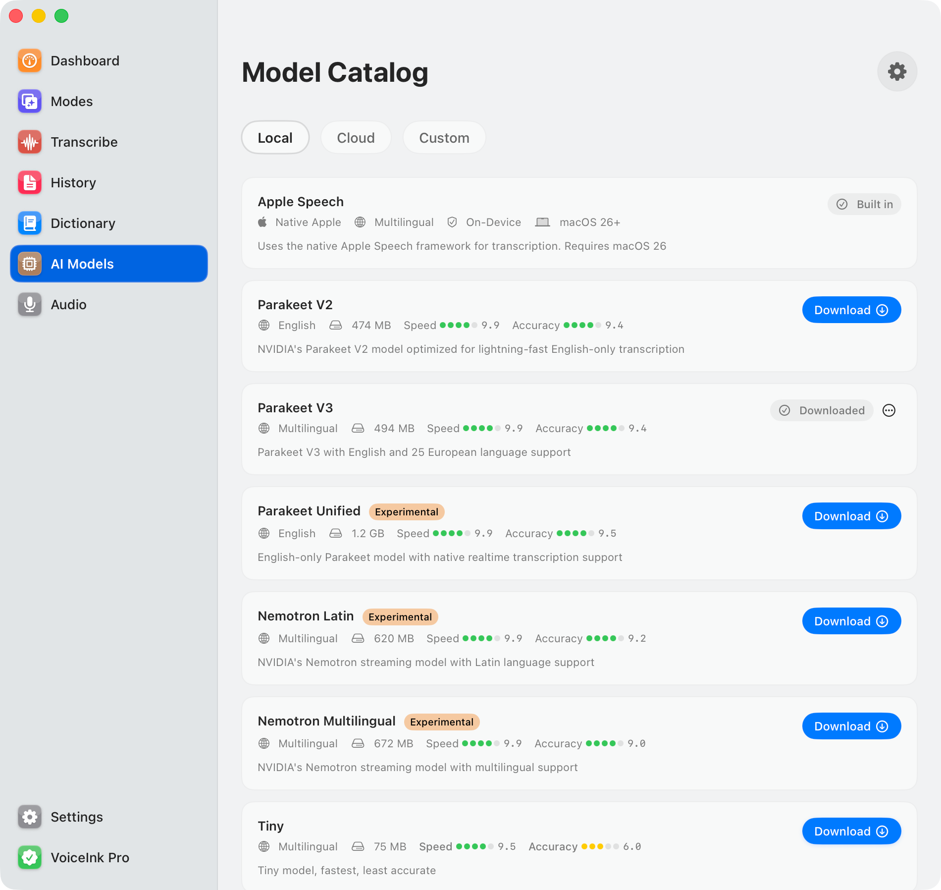Click checkmark icon in Downloaded badge
The image size is (941, 890).
coord(784,410)
